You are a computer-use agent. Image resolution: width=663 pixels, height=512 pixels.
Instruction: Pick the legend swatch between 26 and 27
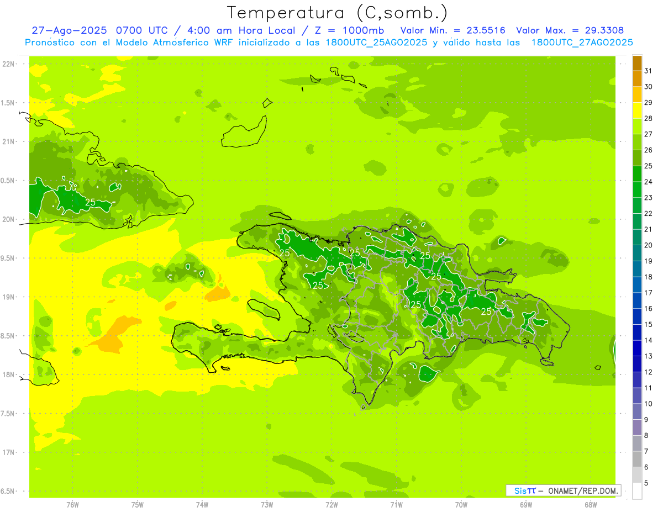click(637, 142)
